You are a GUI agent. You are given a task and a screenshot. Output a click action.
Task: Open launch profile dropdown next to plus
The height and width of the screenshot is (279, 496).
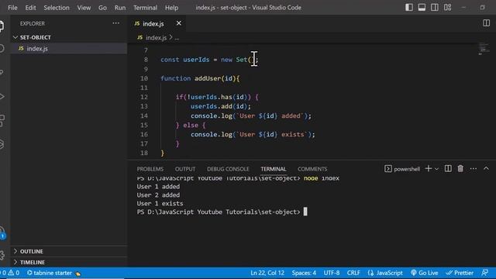pos(436,169)
